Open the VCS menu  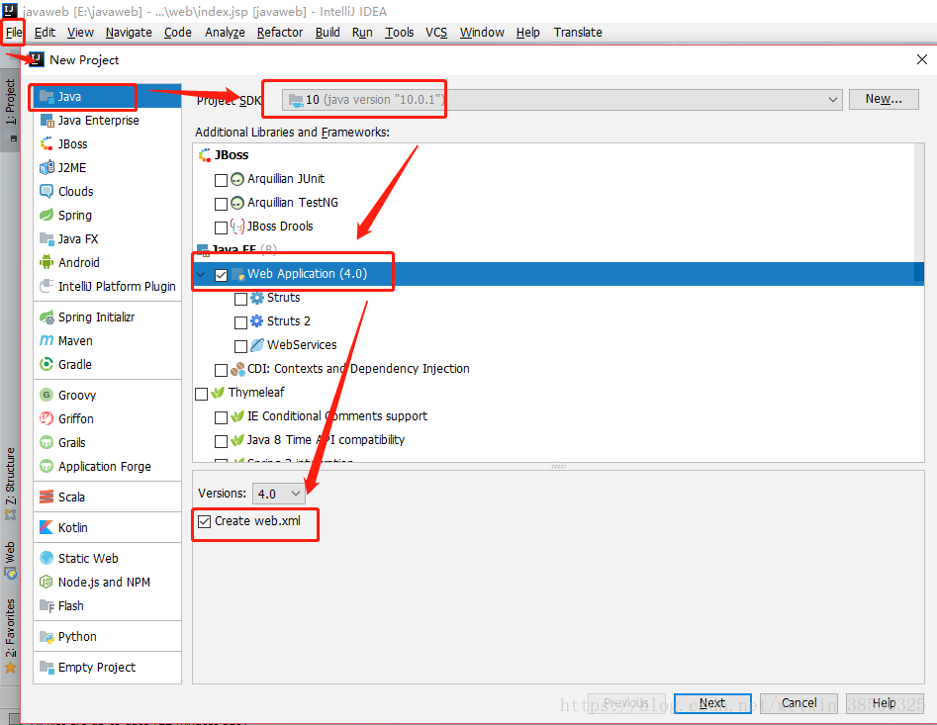436,33
